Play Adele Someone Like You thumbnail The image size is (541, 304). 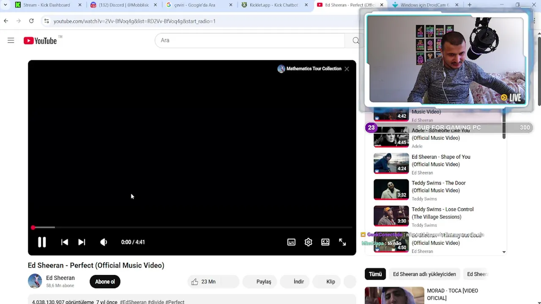click(x=391, y=137)
